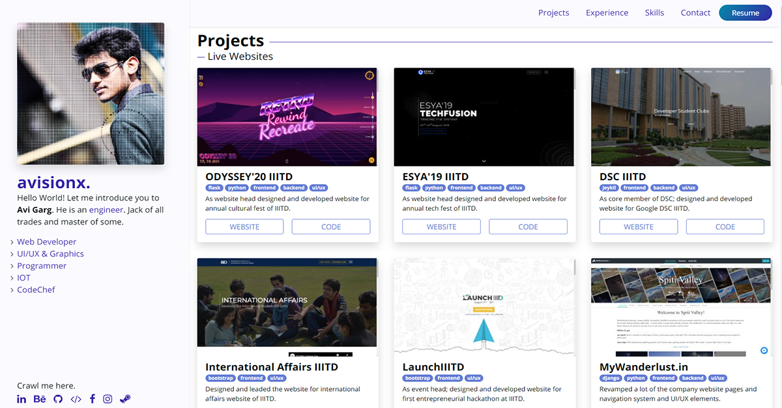Viewport: 782px width, 408px height.
Task: Click the IOT sidebar link
Action: (x=23, y=277)
